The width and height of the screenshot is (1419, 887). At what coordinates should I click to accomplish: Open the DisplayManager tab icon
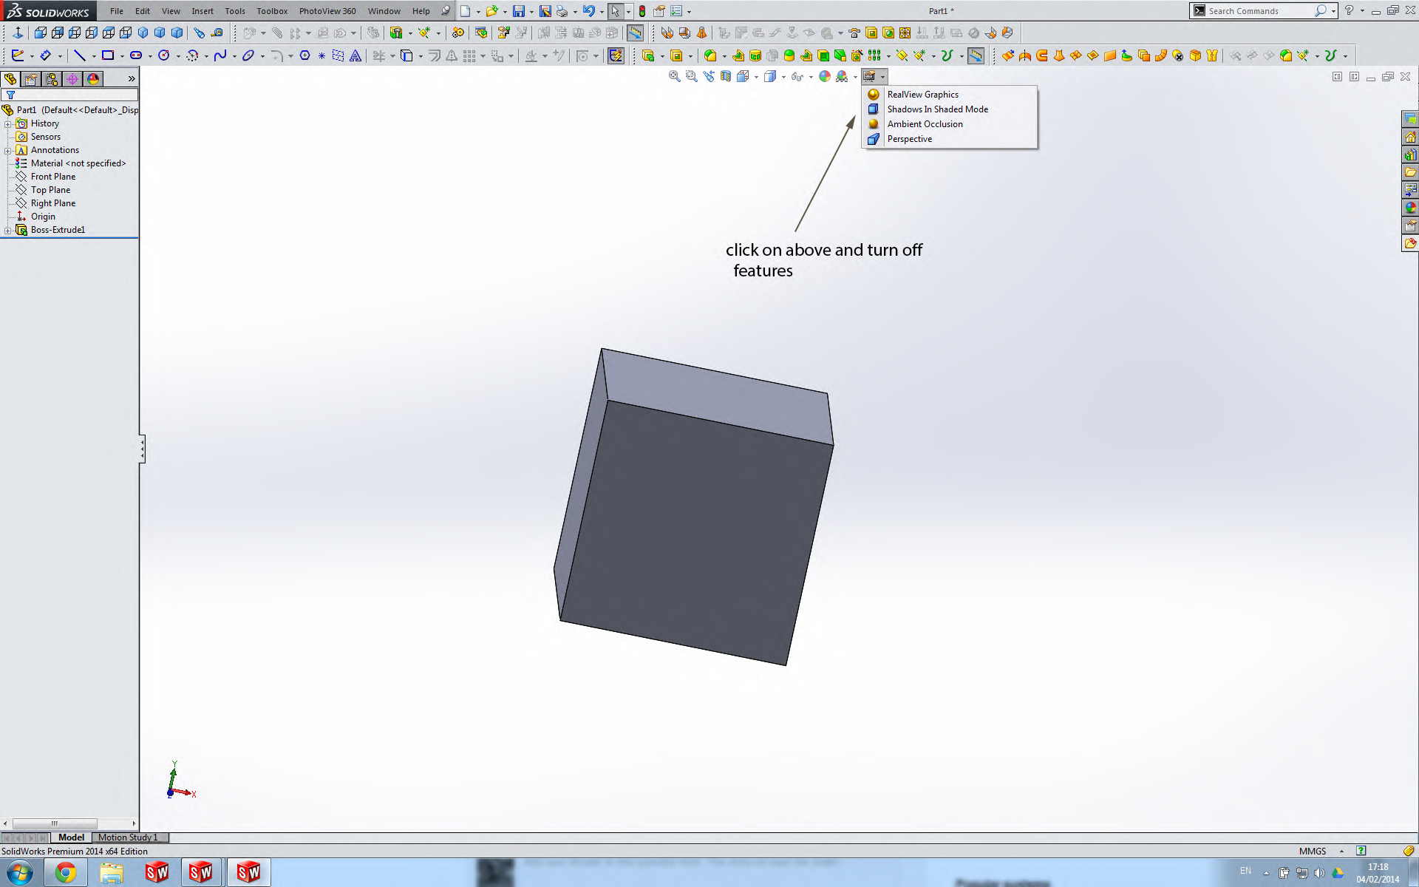tap(93, 79)
